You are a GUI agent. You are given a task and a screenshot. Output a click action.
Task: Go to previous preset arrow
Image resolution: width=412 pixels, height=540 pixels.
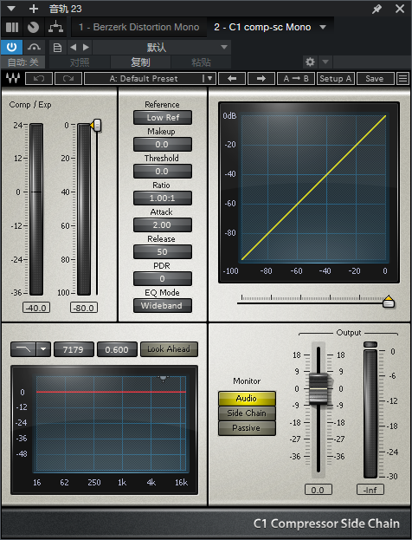(74, 47)
